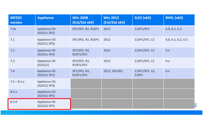Image resolution: width=203 pixels, height=115 pixels.
Task: Select the 'Appliance' column header
Action: pyautogui.click(x=53, y=20)
